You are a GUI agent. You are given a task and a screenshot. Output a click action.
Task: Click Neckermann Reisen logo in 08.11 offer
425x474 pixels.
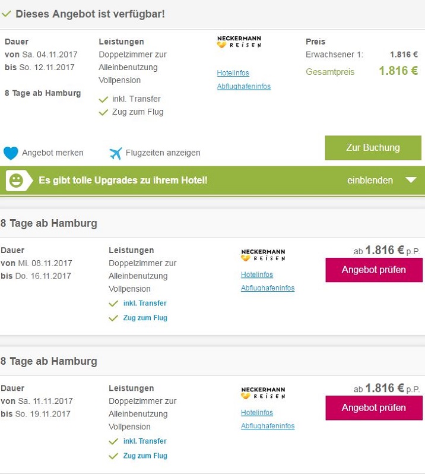(x=263, y=254)
